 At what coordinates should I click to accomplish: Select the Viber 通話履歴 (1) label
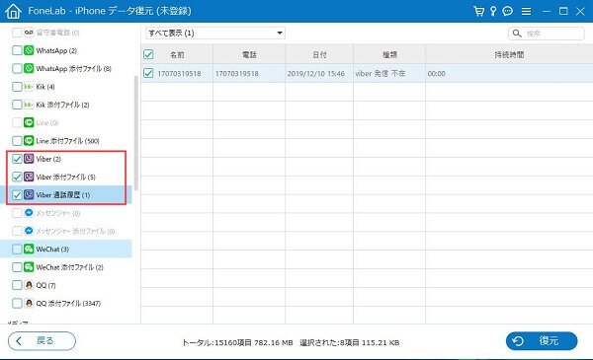tap(63, 195)
